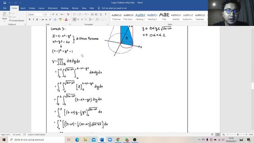The width and height of the screenshot is (254, 143).
Task: Open the Borders dropdown arrow
Action: tap(106, 19)
